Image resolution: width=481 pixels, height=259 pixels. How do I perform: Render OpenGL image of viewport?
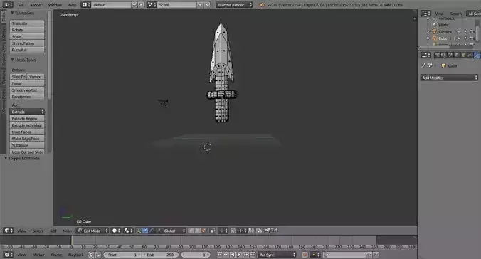pyautogui.click(x=268, y=231)
